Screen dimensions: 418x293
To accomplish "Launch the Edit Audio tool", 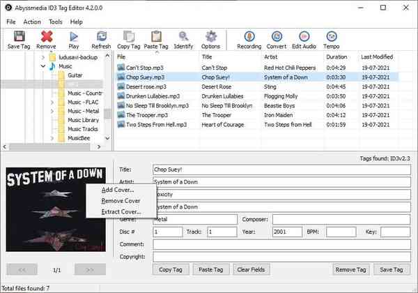I will [304, 38].
